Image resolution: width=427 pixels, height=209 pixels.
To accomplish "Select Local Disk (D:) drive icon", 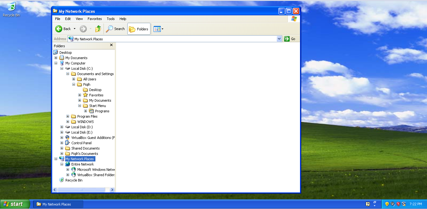I will [x=68, y=127].
